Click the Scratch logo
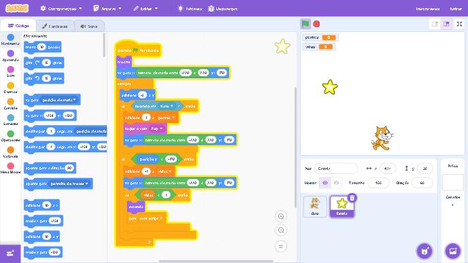 [17, 8]
